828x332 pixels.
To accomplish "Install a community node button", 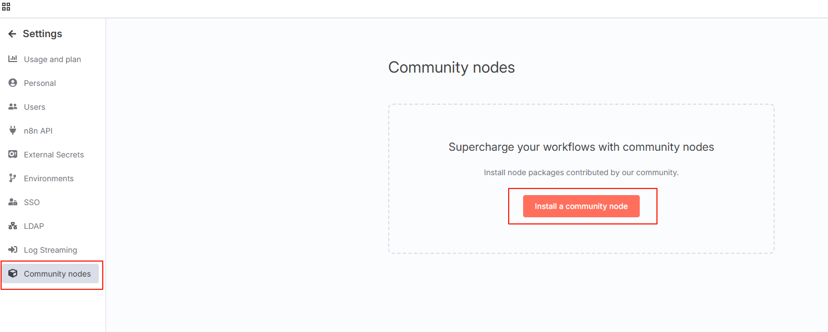I will coord(581,206).
